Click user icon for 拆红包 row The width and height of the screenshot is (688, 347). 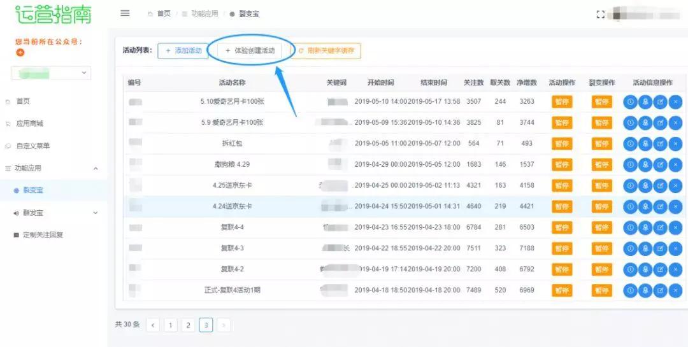[x=645, y=144]
